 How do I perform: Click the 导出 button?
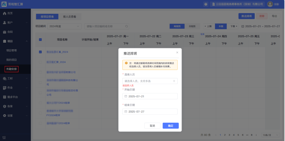click(274, 16)
